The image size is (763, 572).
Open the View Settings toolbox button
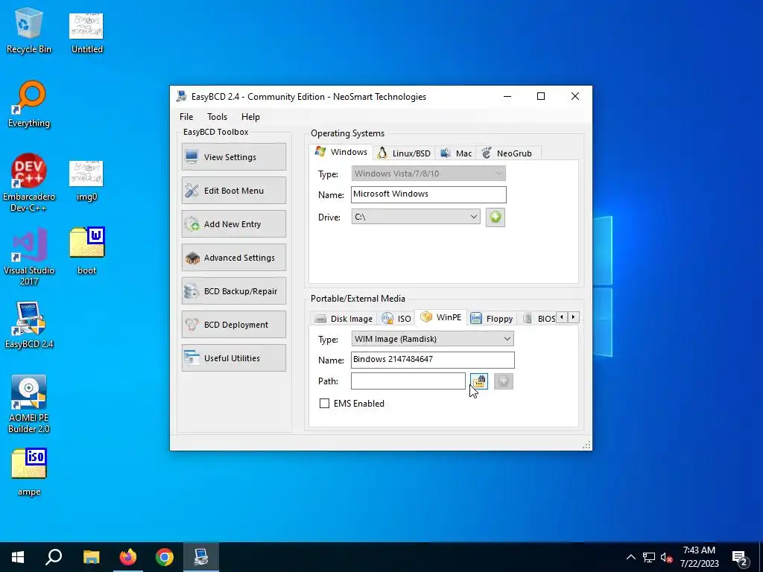pyautogui.click(x=233, y=156)
